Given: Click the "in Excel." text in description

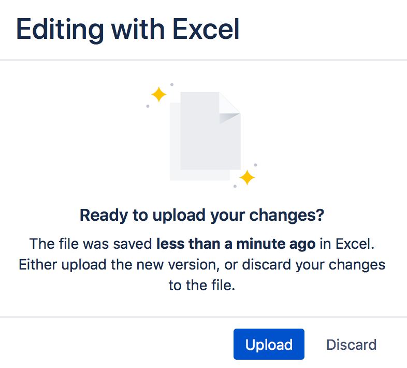Looking at the screenshot, I should (x=347, y=244).
